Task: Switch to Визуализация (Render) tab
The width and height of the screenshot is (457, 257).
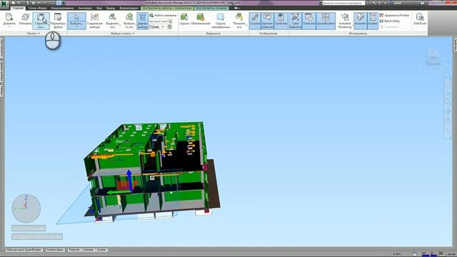Action: click(x=129, y=8)
